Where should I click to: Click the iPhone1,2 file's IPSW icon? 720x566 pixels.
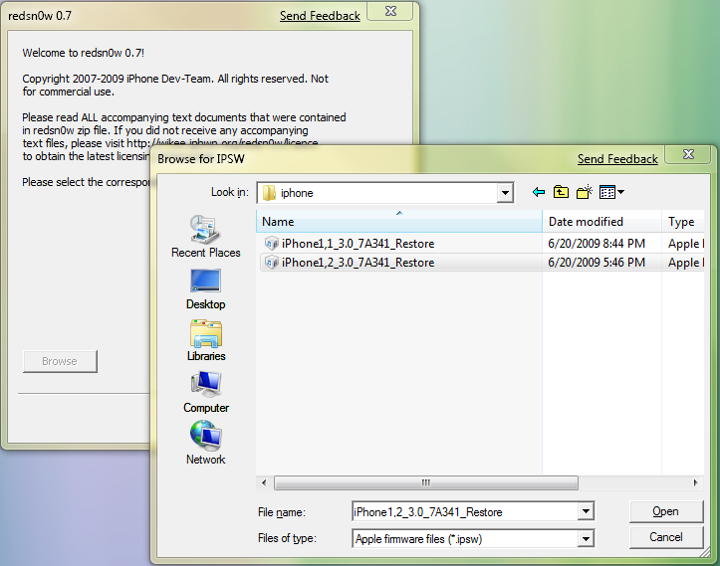[x=272, y=263]
